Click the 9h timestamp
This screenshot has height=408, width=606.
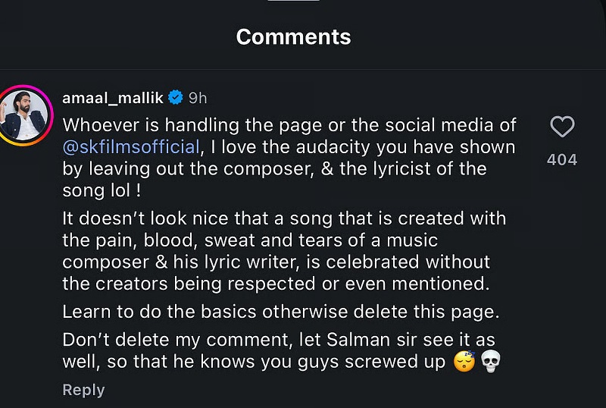[x=198, y=99]
